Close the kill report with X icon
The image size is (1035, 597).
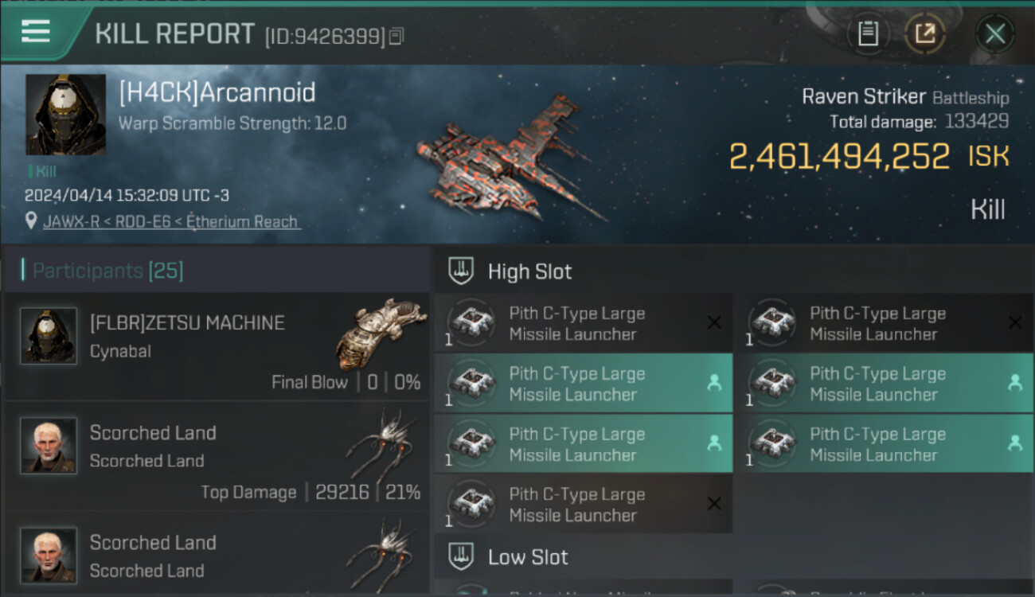pos(994,33)
